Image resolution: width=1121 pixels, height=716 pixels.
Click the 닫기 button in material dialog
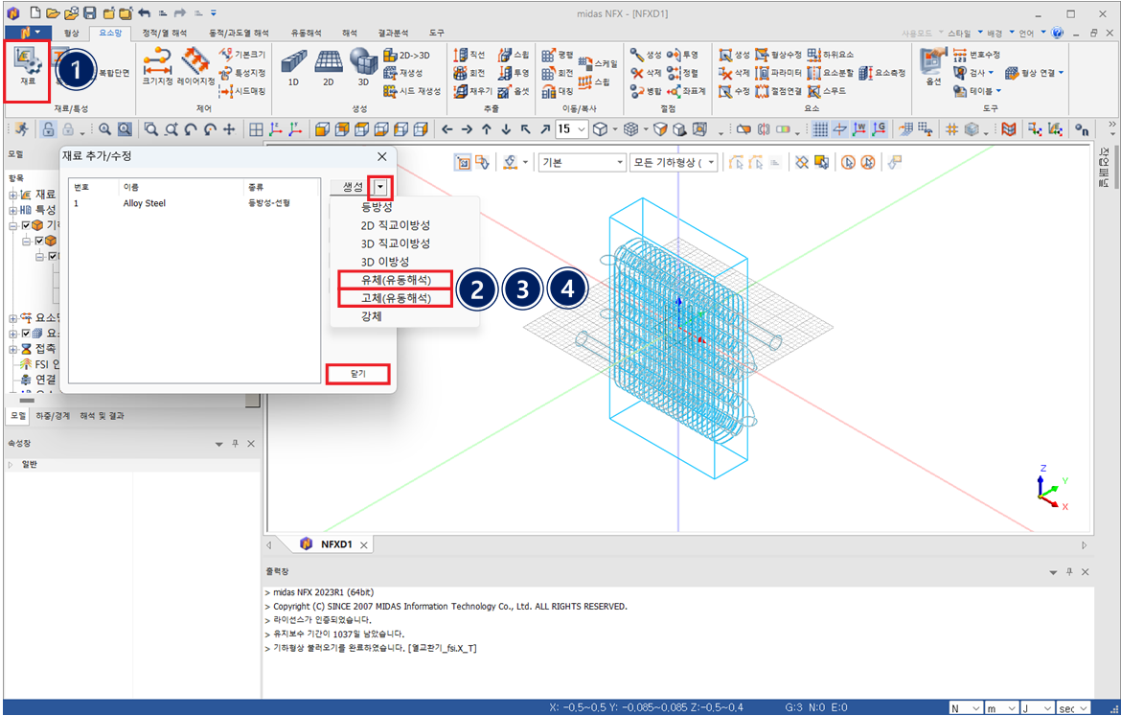pyautogui.click(x=358, y=374)
